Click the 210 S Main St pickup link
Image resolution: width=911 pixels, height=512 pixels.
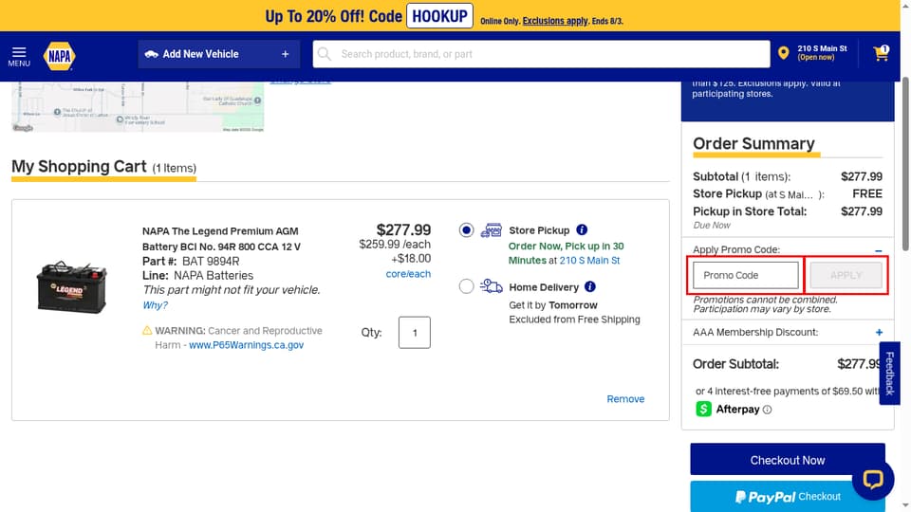(589, 261)
